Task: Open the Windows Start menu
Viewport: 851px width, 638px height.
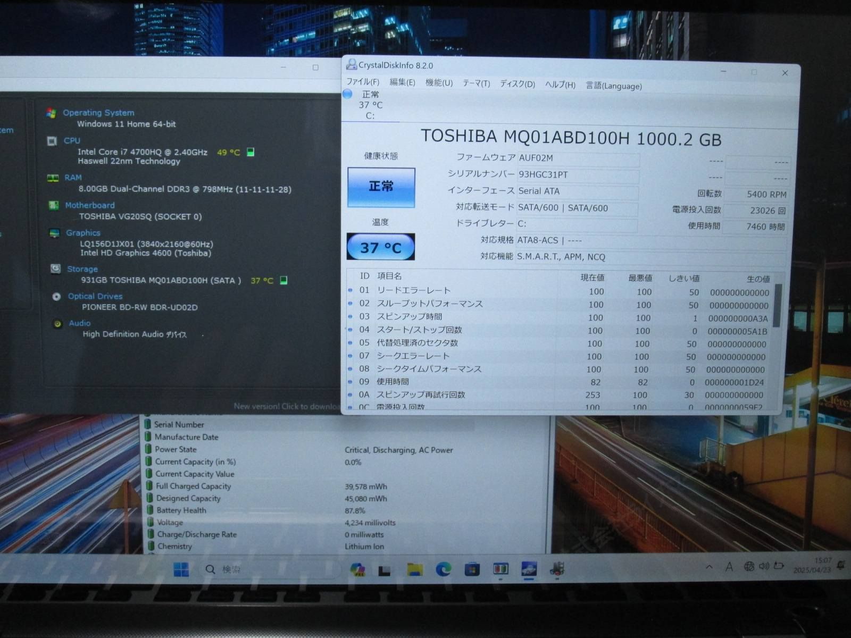Action: click(x=181, y=569)
